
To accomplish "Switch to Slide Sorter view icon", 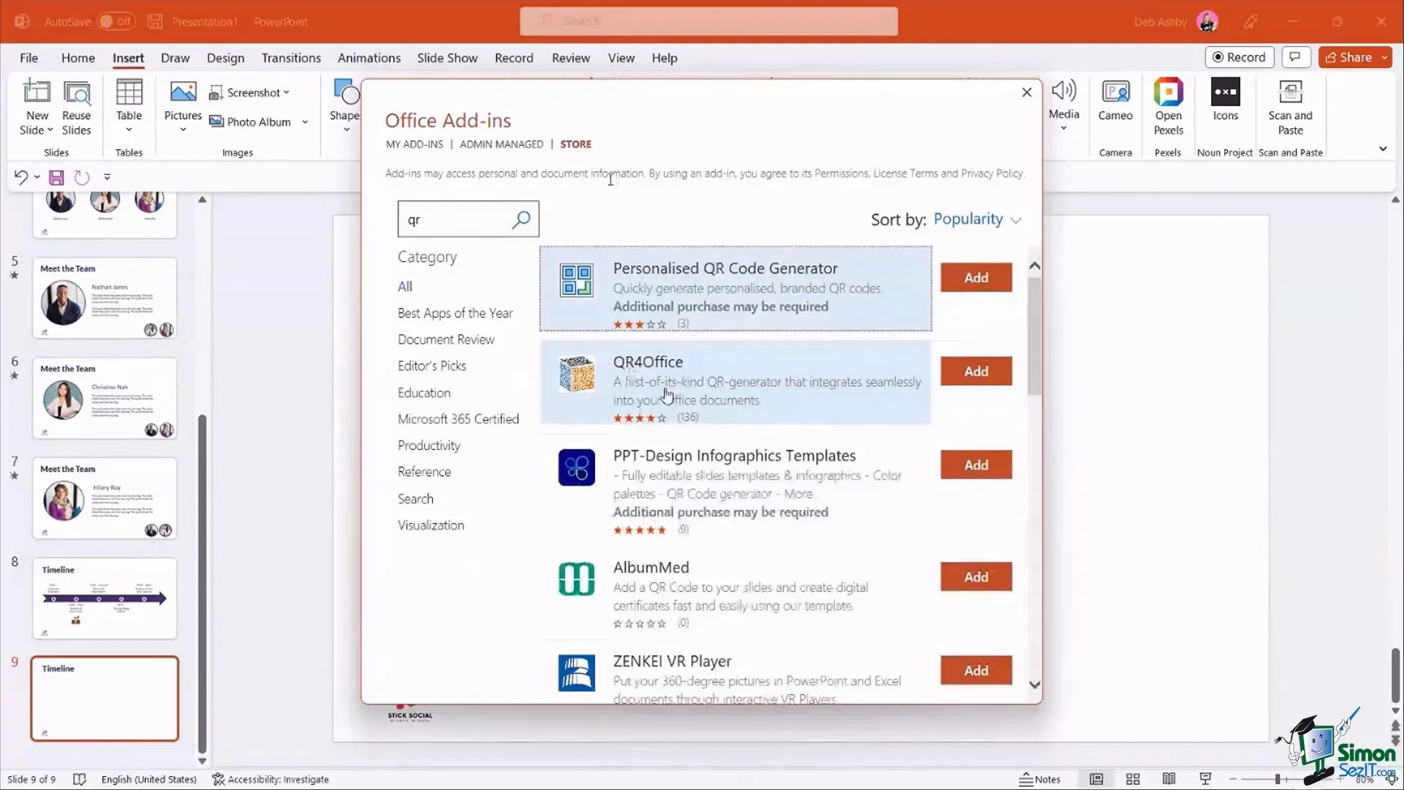I will (x=1133, y=779).
